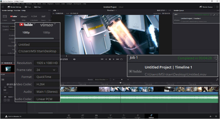220x119 pixels.
Task: Remove Job 1 using its X icon
Action: 217,14
